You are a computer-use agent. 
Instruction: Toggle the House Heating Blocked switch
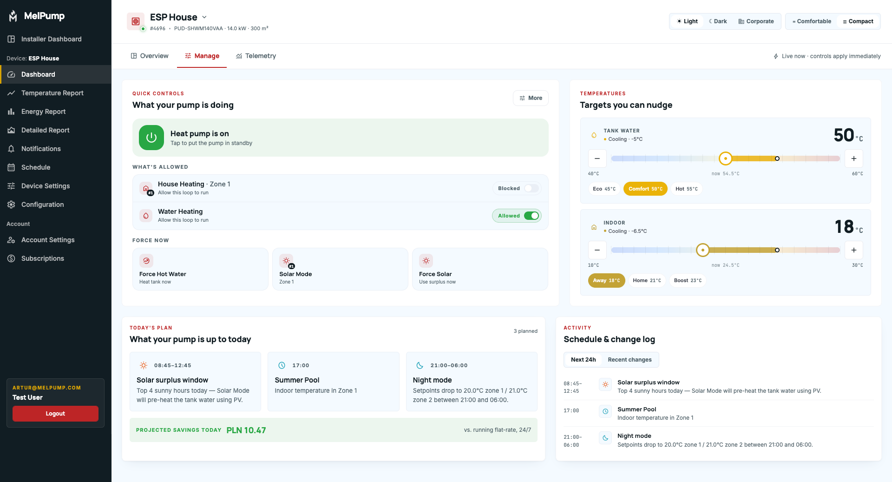coord(531,188)
